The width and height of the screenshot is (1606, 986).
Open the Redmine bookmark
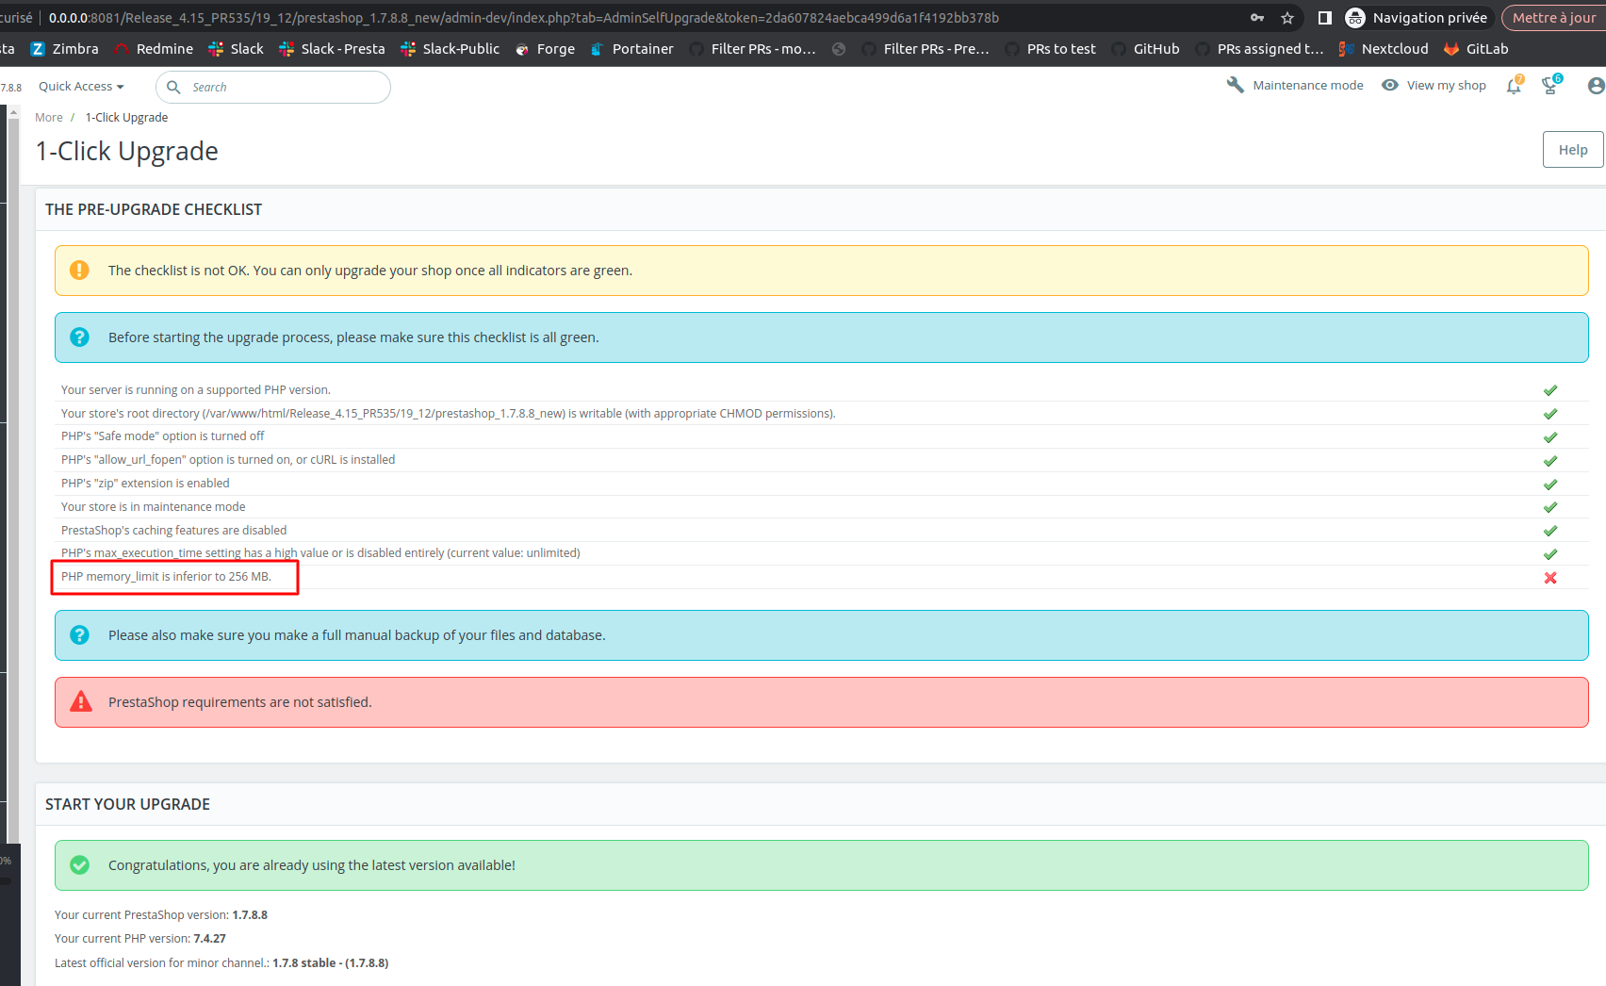pyautogui.click(x=154, y=49)
